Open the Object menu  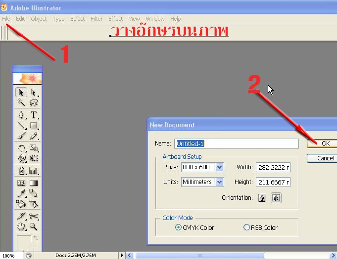click(x=39, y=19)
